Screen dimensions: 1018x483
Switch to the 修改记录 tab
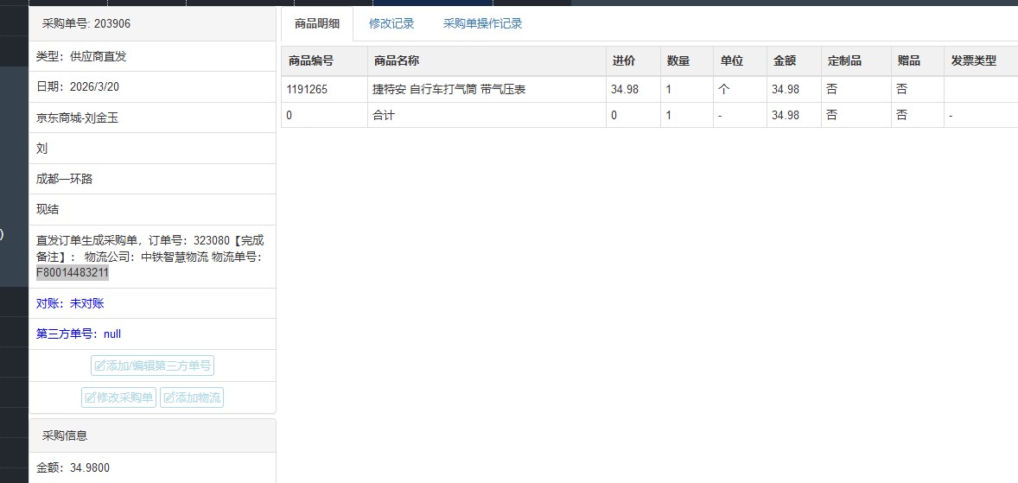(x=391, y=24)
